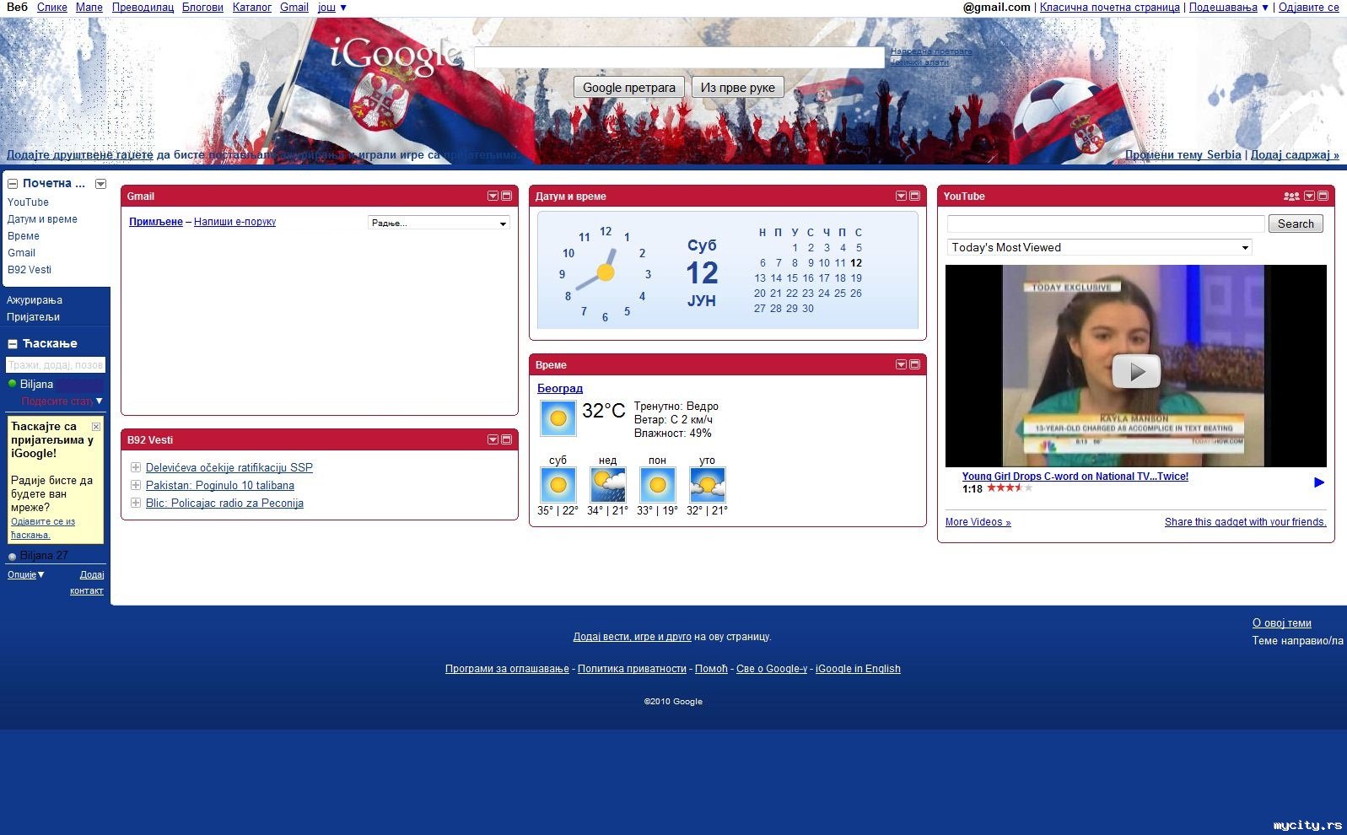Image resolution: width=1347 pixels, height=835 pixels.
Task: Click the Додај садржај link
Action: [x=1295, y=154]
